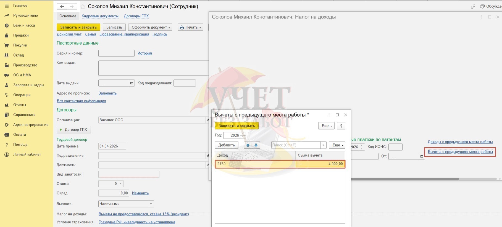Viewport: 502px width, 227px height.
Task: Click the Серия и номер input field
Action: tap(116, 53)
